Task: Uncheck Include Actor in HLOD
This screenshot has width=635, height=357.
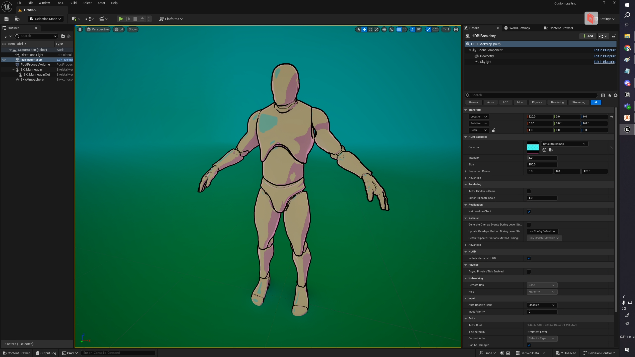Action: (x=529, y=258)
